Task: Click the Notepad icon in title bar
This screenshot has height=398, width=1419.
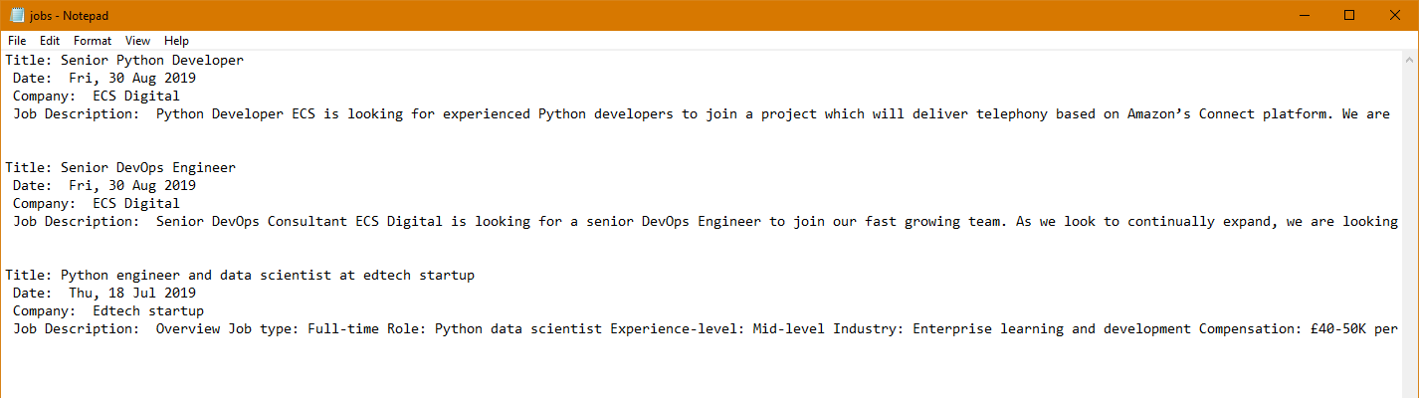Action: [x=17, y=15]
